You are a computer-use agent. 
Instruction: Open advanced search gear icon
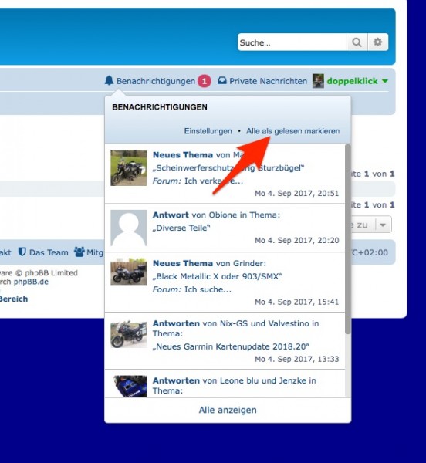point(378,42)
